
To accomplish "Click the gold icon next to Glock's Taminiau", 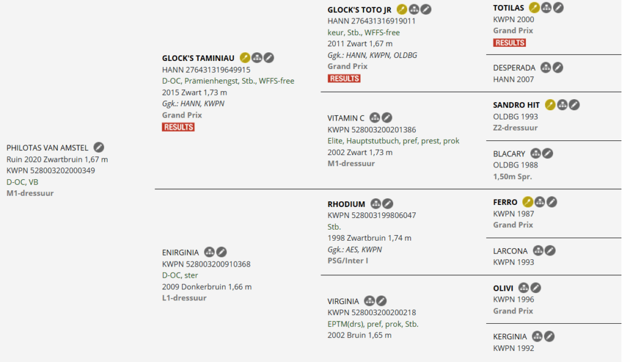I will [x=245, y=58].
